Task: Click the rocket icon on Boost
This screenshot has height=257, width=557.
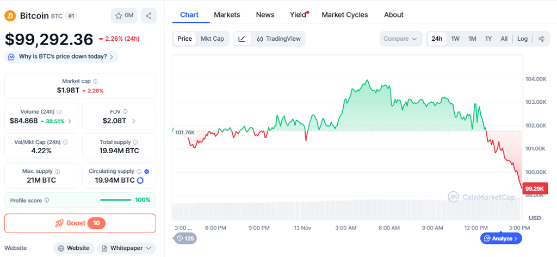Action: [x=59, y=223]
